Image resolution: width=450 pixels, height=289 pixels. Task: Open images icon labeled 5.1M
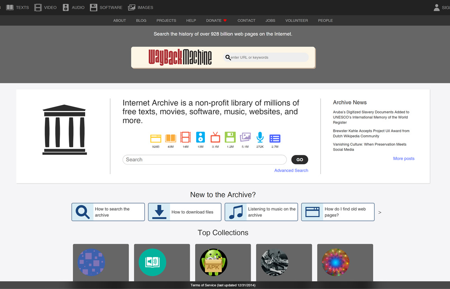click(x=245, y=137)
